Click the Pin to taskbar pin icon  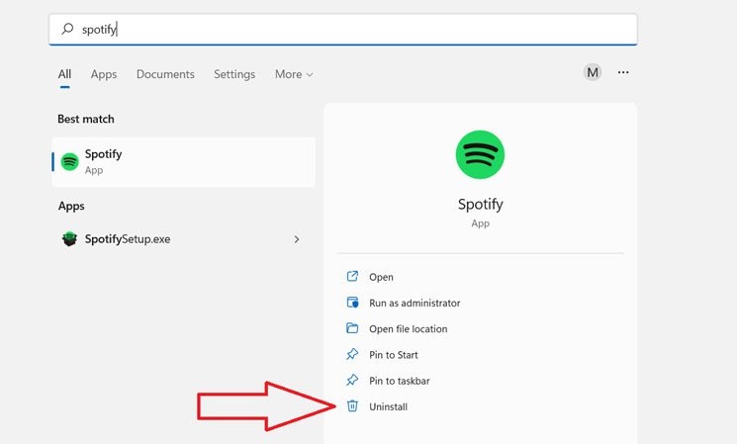352,380
